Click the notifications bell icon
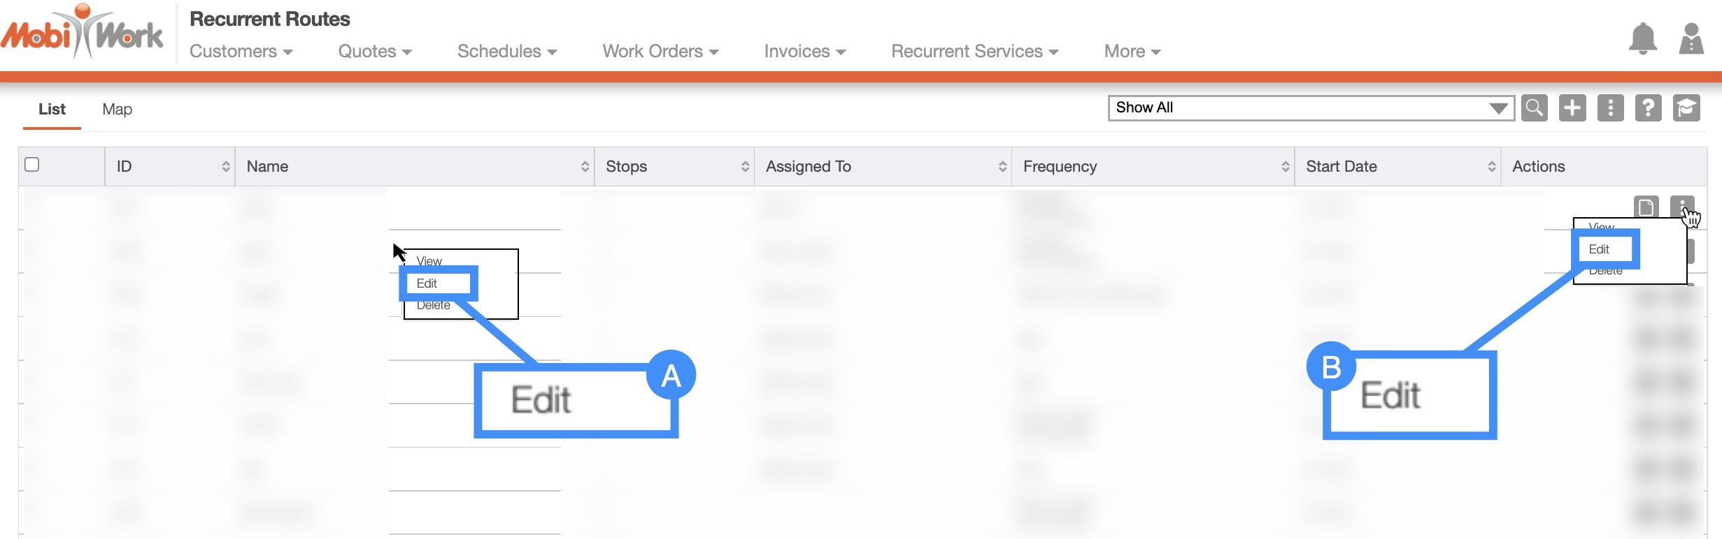The image size is (1722, 539). 1642,38
